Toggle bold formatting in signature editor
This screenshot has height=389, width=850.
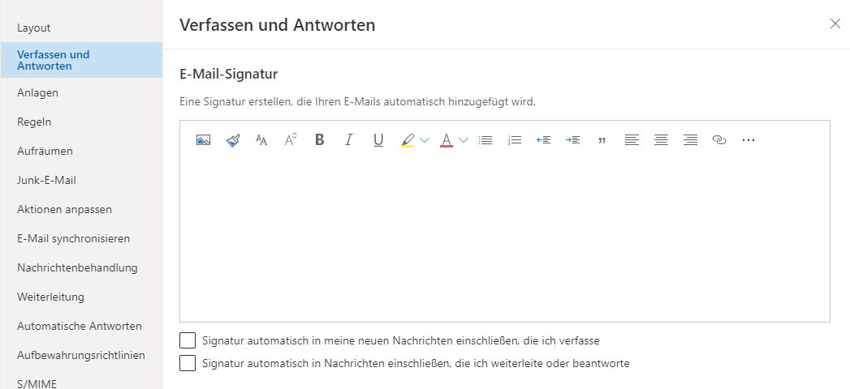(320, 140)
